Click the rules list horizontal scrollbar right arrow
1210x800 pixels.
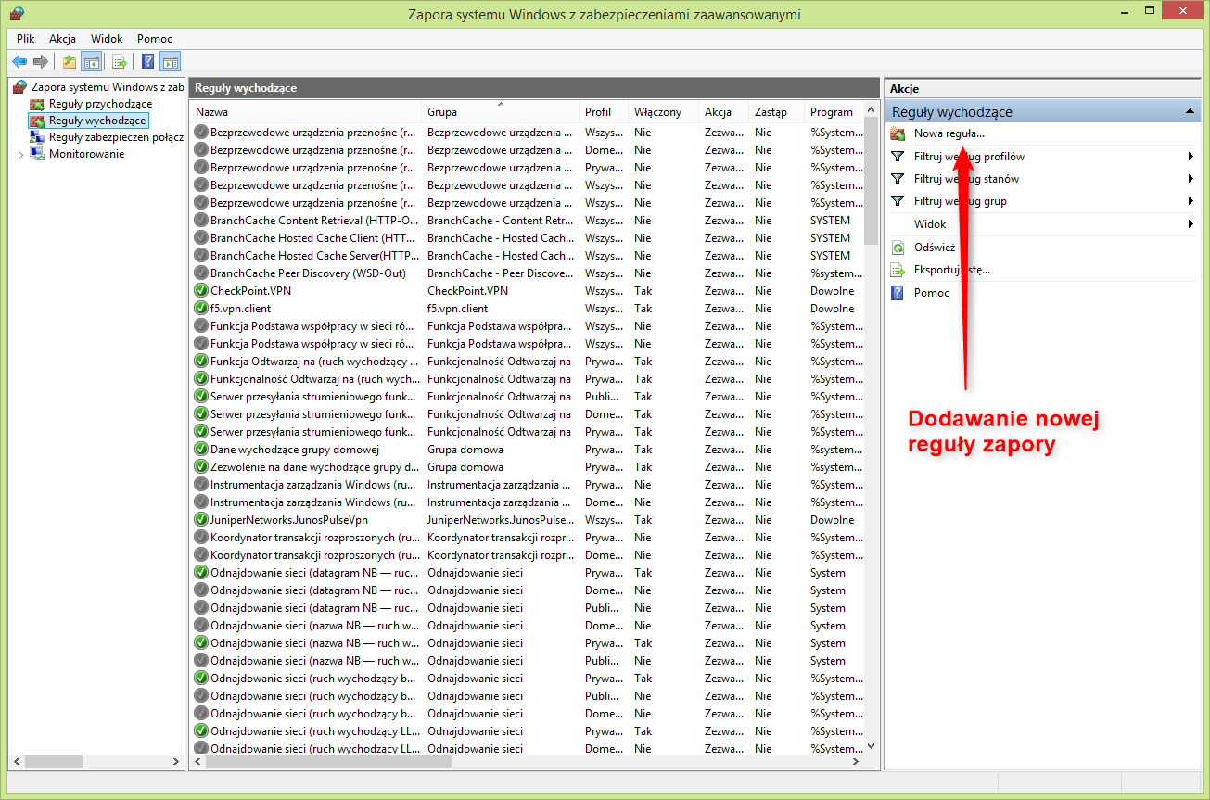(856, 762)
